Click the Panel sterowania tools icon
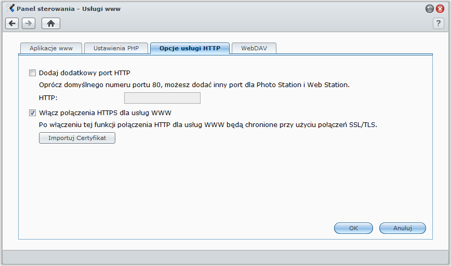Viewport: 451px width, 266px height. point(10,8)
